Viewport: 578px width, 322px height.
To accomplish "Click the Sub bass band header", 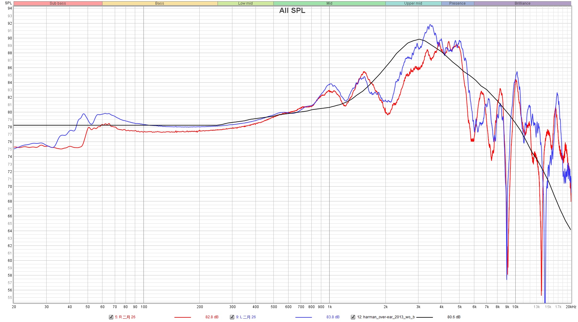I will pos(58,3).
